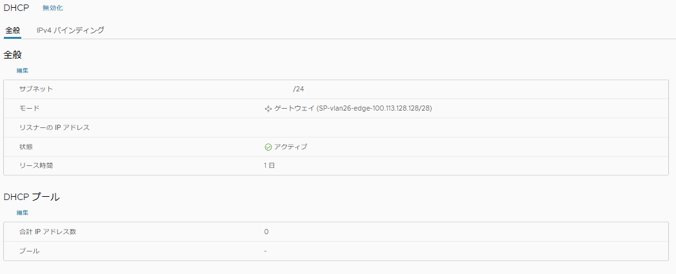Click 編集 under the DHCP プール heading
Screen dimensions: 676x274
(x=23, y=212)
